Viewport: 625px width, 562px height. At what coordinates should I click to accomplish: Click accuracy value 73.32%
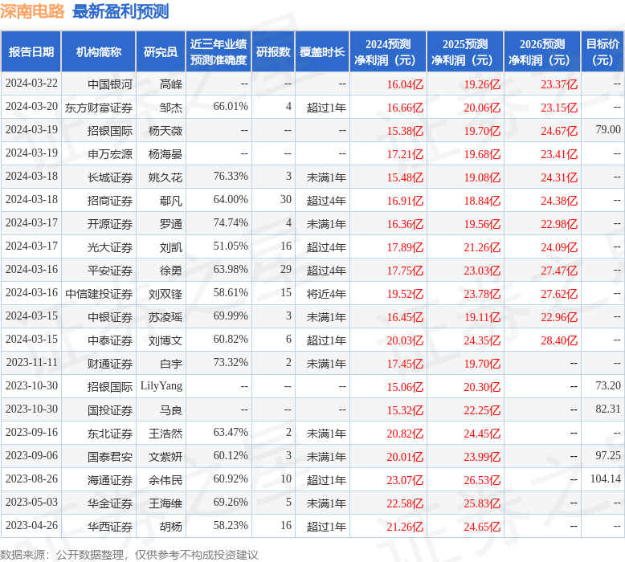(x=231, y=362)
